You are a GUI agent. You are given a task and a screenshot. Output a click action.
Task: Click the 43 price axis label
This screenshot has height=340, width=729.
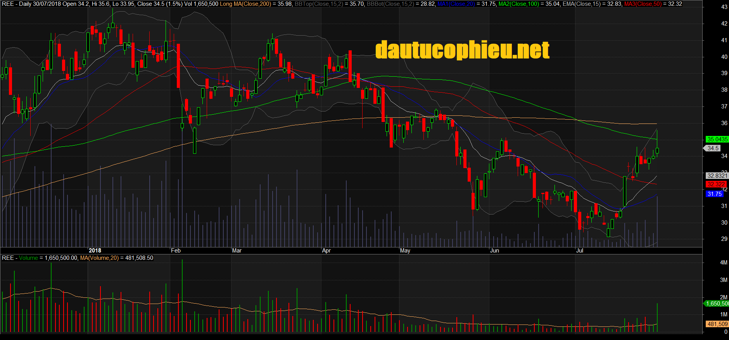(724, 7)
